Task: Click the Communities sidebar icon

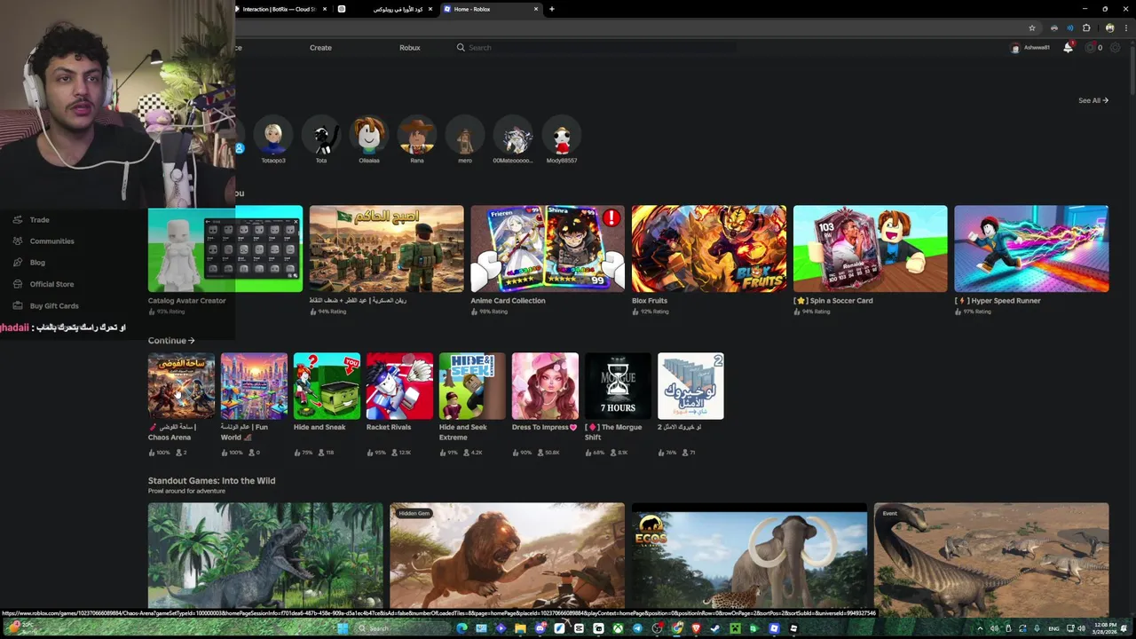Action: [x=17, y=241]
